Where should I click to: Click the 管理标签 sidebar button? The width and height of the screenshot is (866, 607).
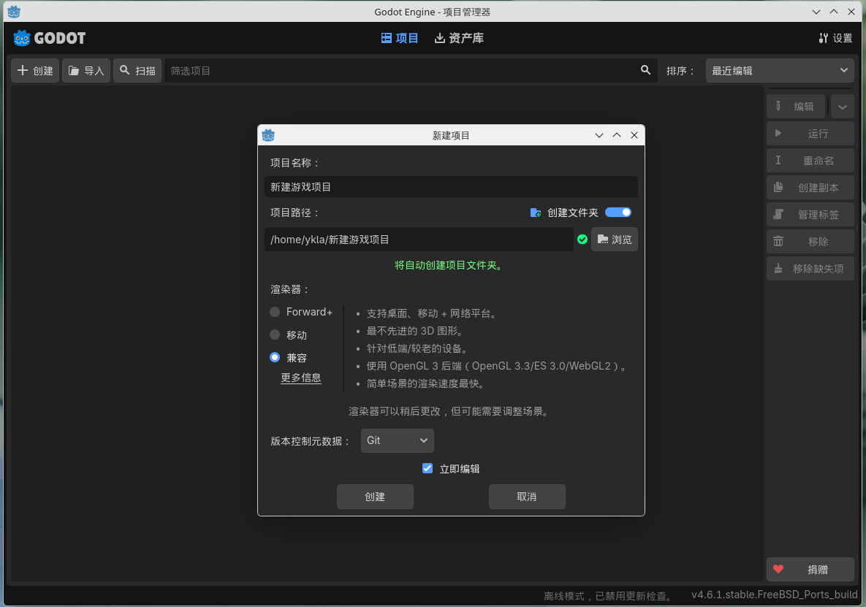(x=810, y=215)
